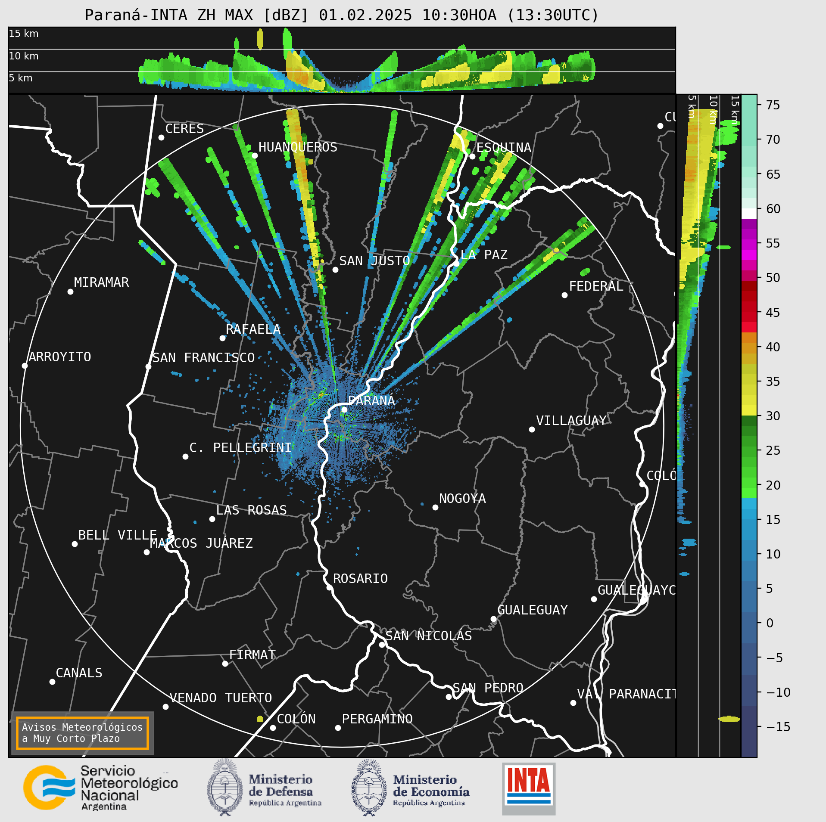Click the PARANA city marker dot
The width and height of the screenshot is (826, 822).
pyautogui.click(x=344, y=409)
